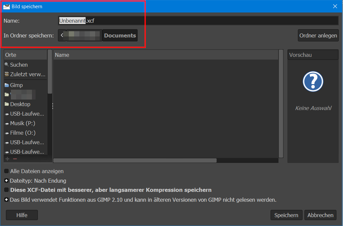Cancel with the Abbrechen button
The image size is (343, 226).
tap(320, 215)
